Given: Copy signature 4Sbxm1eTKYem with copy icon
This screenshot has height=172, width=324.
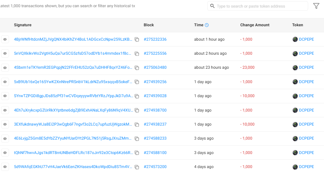Looking at the screenshot, I should coord(137,68).
